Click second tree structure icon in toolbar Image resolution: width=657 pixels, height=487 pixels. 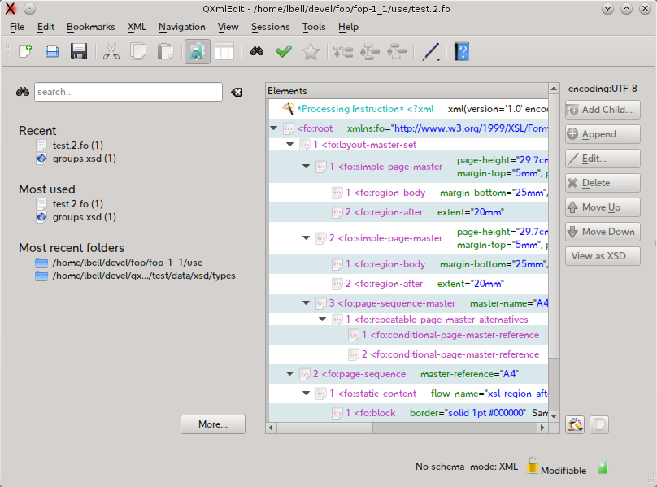pyautogui.click(x=369, y=51)
